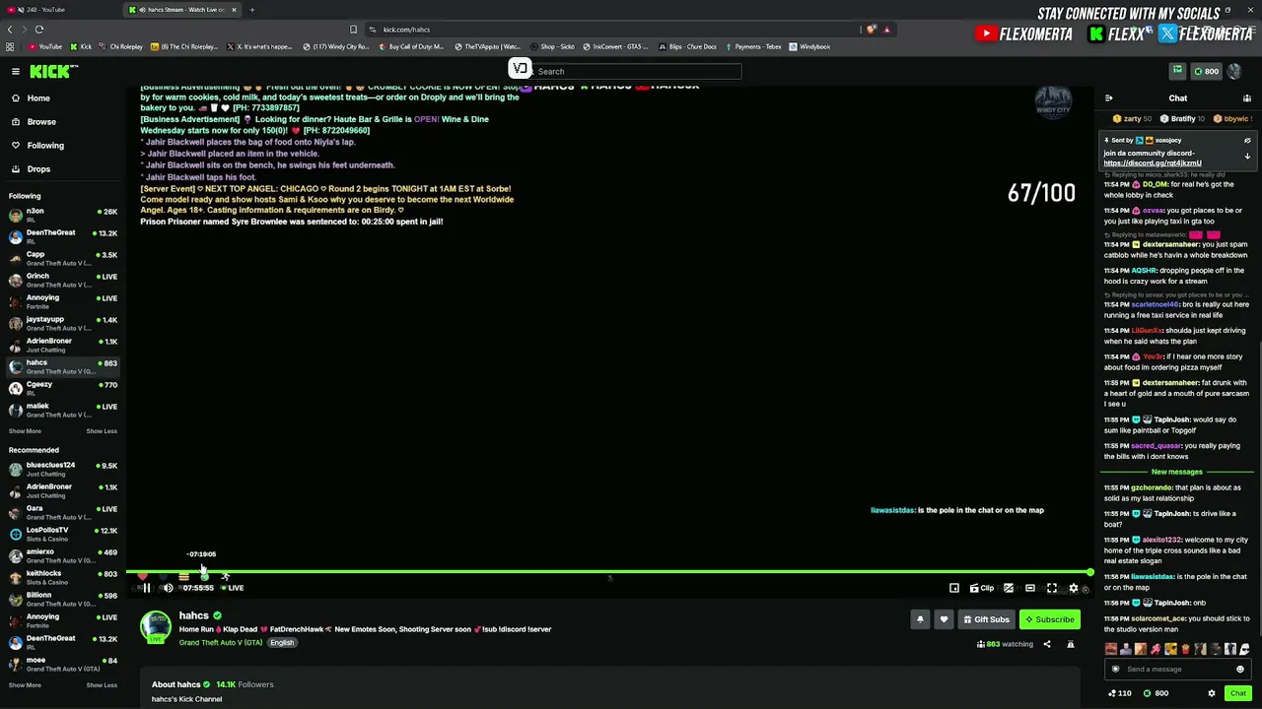Select Grinch channel in Following list
Viewport: 1262px width, 709px height.
[x=62, y=281]
